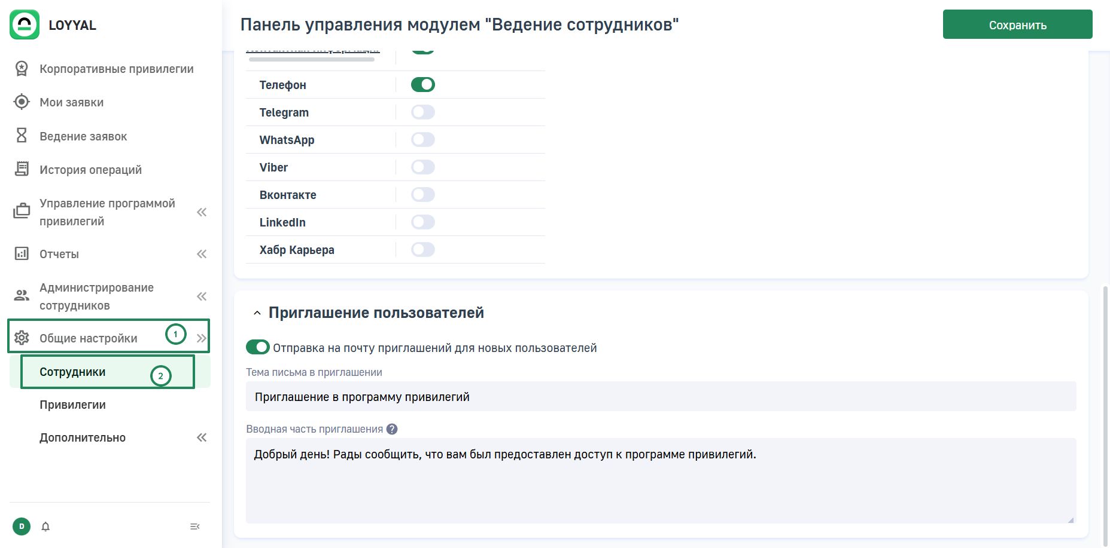Screen dimensions: 1110x548
Task: Click the 'Сохранить' button
Action: 1017,25
